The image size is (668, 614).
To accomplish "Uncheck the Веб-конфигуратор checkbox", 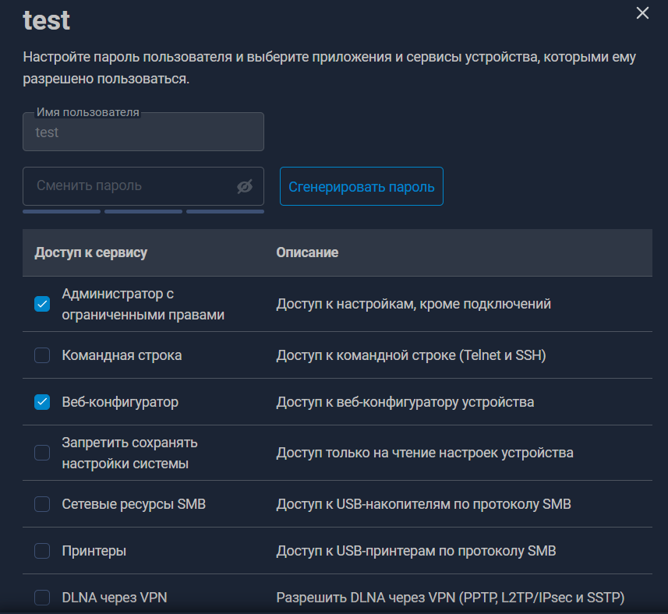I will [x=42, y=402].
